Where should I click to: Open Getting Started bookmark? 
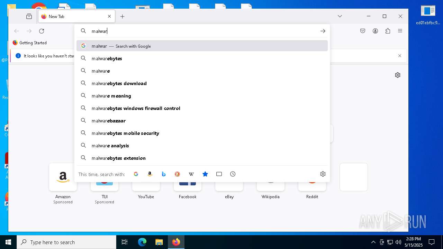(30, 43)
